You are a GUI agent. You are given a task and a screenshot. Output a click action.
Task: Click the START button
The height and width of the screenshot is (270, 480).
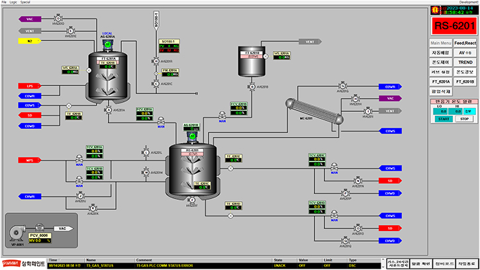pos(444,119)
